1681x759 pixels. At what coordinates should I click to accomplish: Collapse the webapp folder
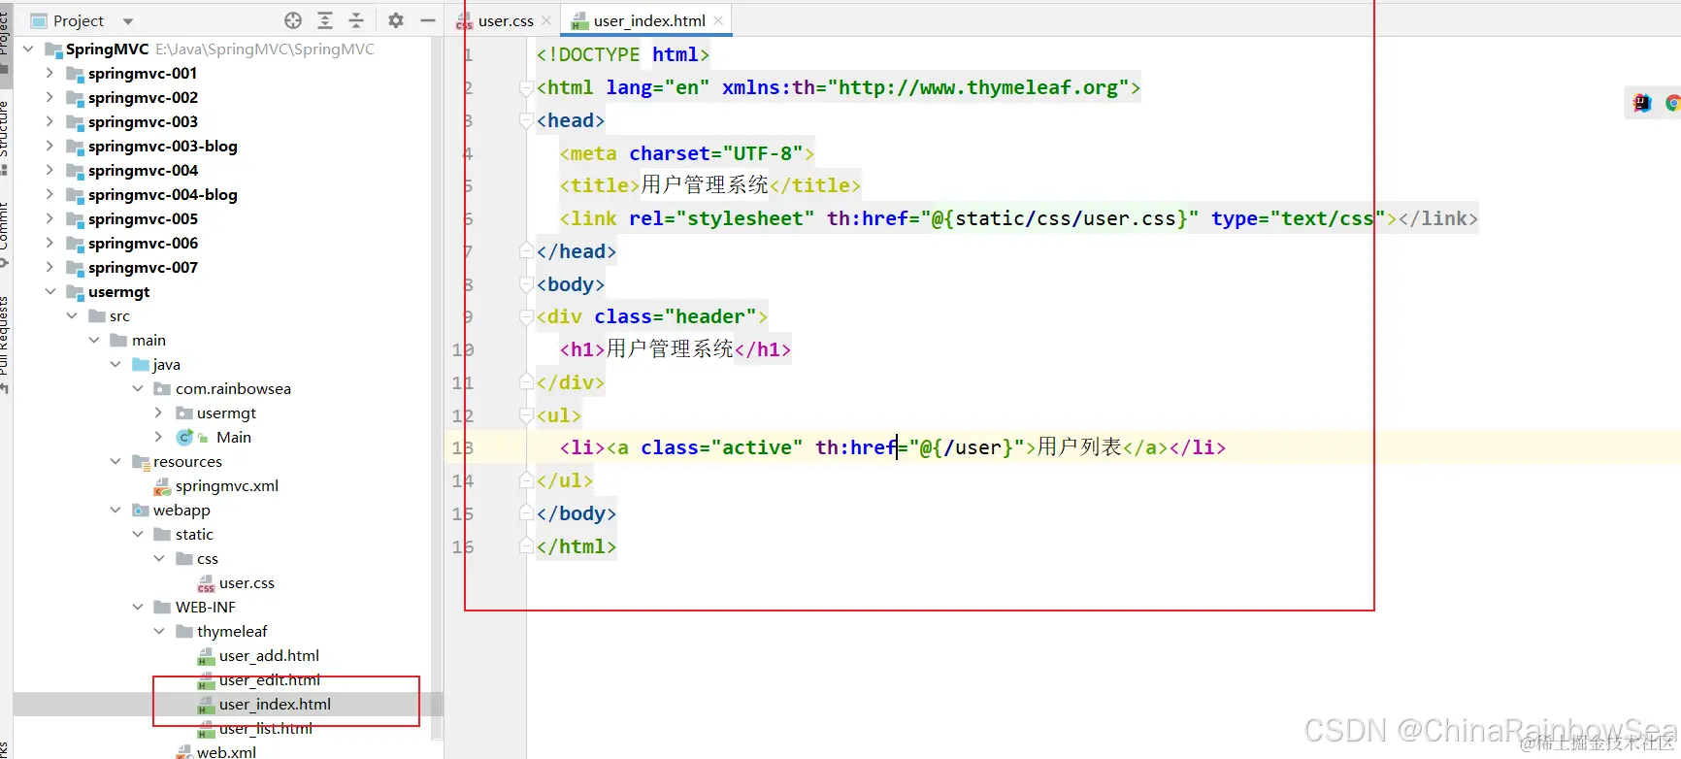coord(115,510)
